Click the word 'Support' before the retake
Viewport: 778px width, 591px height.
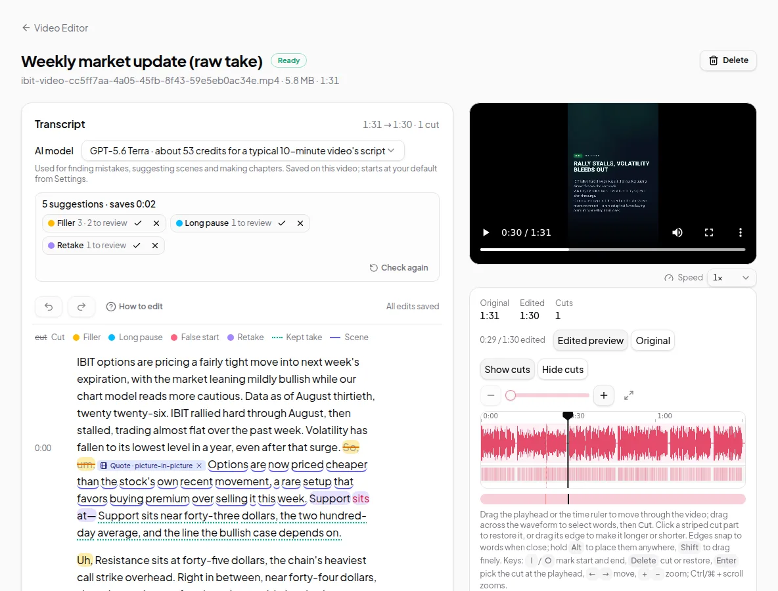[x=329, y=498]
